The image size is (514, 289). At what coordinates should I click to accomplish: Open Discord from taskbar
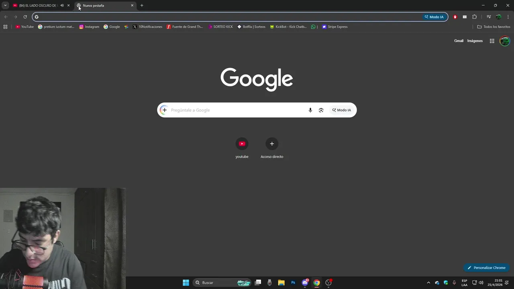tap(305, 283)
